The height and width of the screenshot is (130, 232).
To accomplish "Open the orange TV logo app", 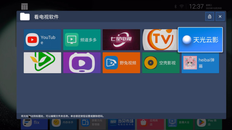I will point(160,40).
